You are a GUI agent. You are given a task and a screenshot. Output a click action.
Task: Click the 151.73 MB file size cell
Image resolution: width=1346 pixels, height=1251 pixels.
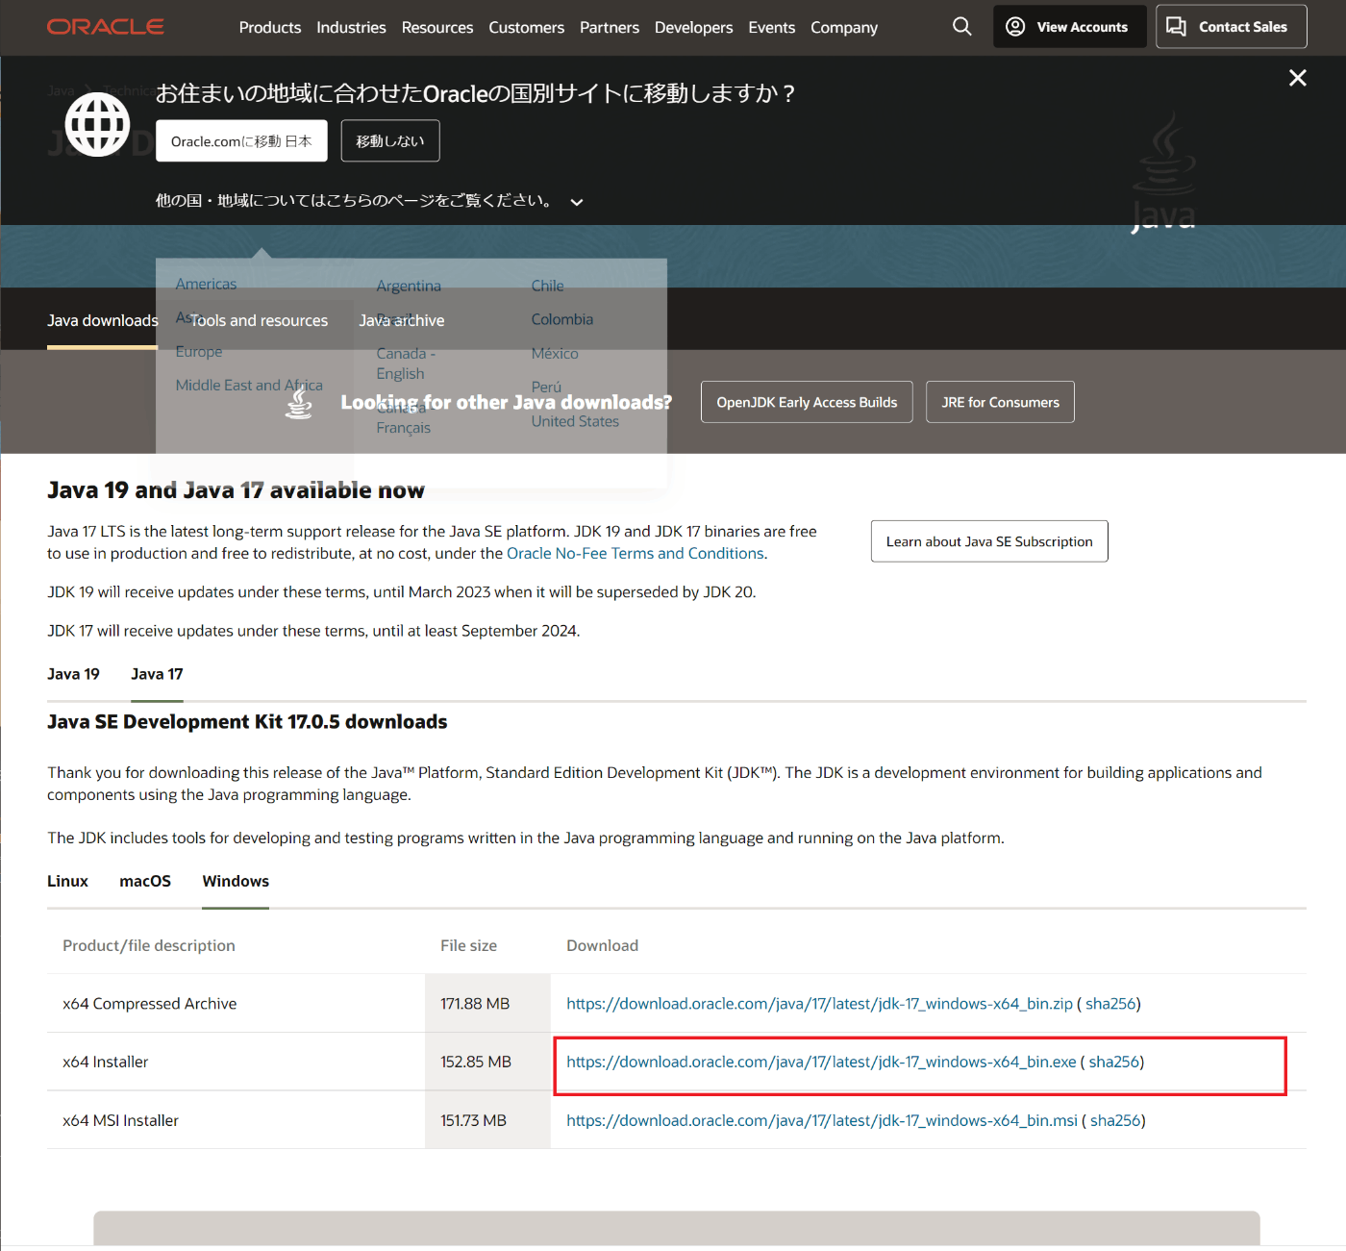(x=487, y=1120)
